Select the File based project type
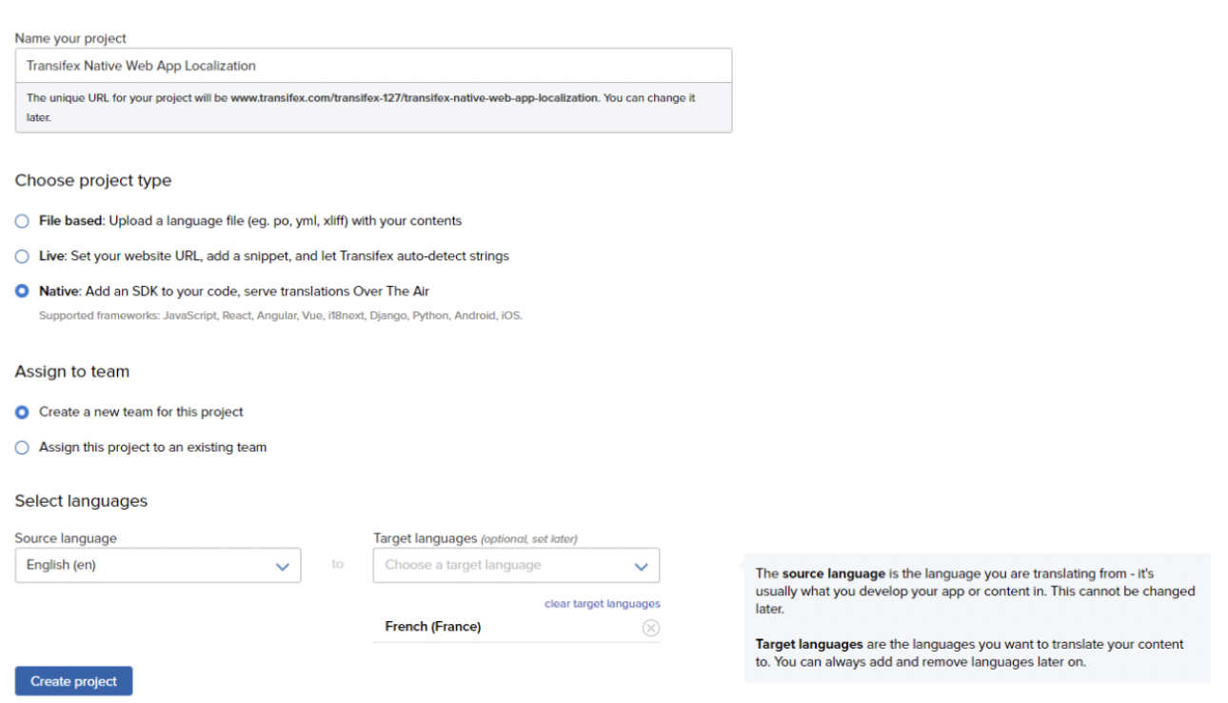1228x703 pixels. (22, 221)
